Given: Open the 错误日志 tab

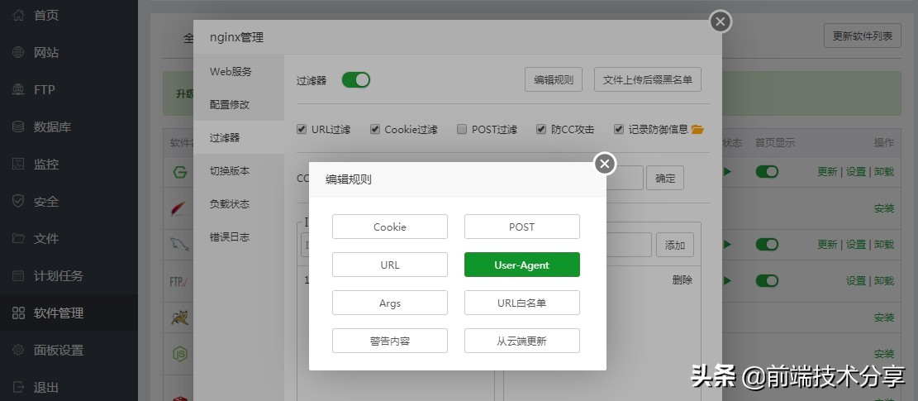Looking at the screenshot, I should coord(239,237).
